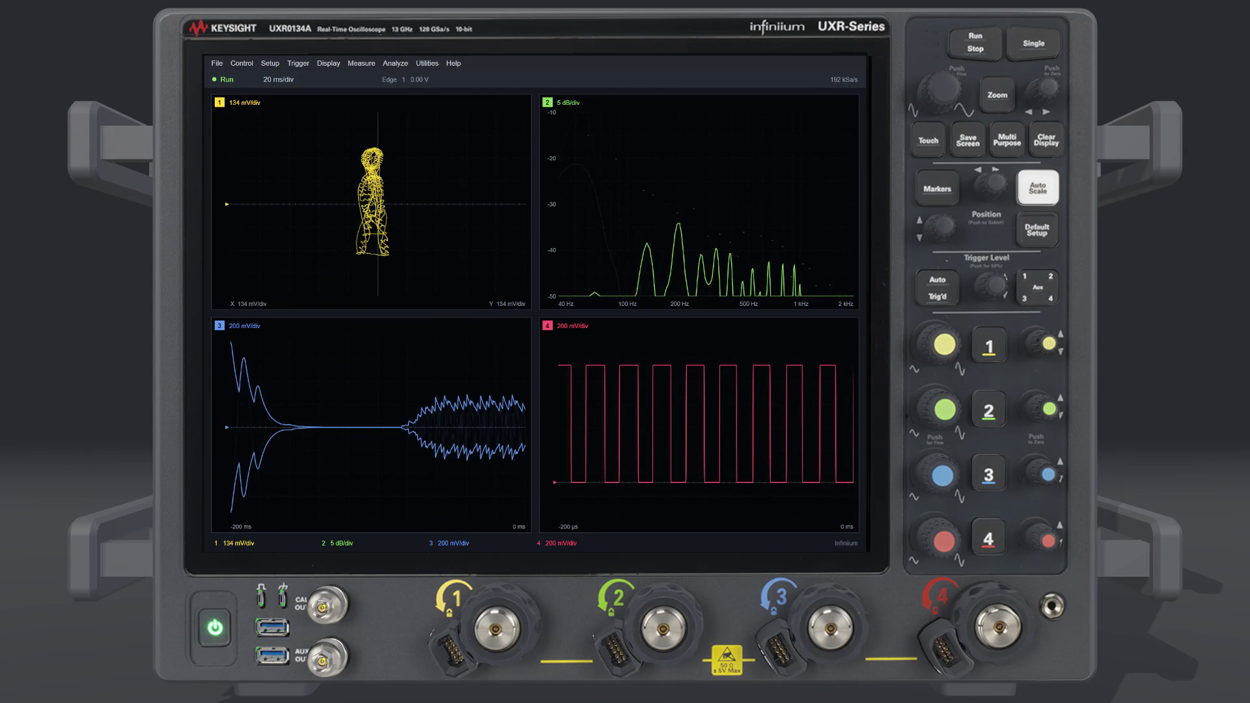Toggle channel 2 button

[988, 410]
